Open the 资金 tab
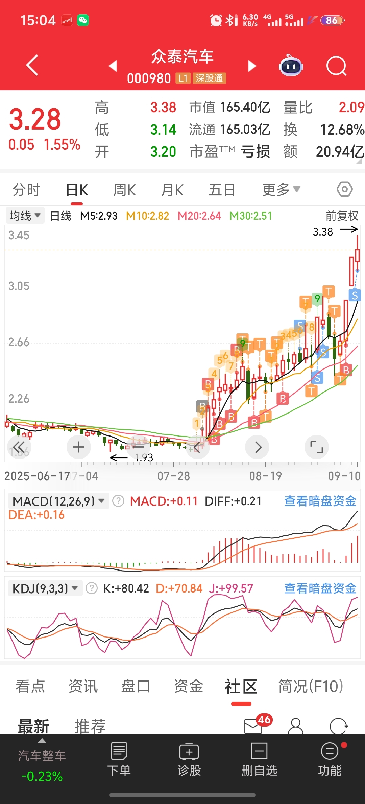This screenshot has width=365, height=804. coord(189,687)
